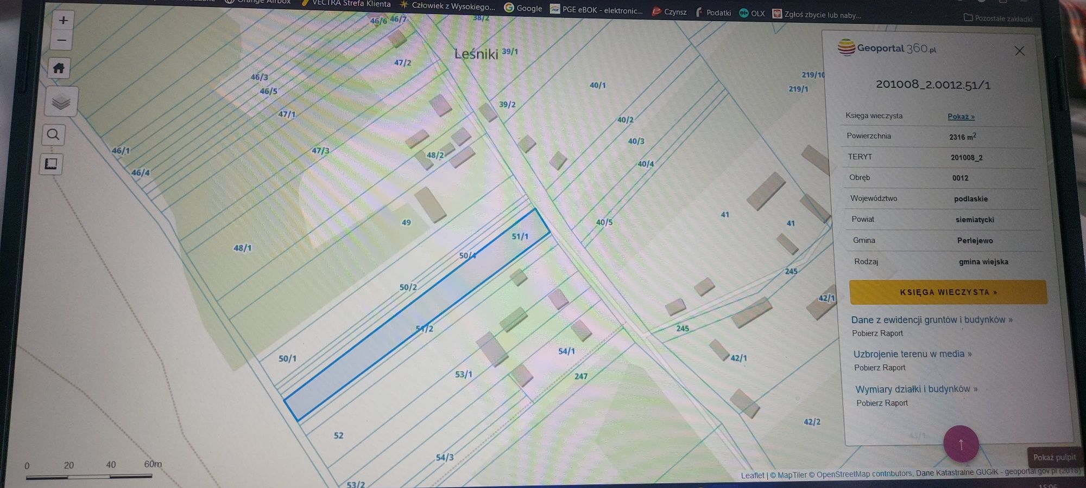
Task: Select parcel 53/1 on the map
Action: click(463, 374)
